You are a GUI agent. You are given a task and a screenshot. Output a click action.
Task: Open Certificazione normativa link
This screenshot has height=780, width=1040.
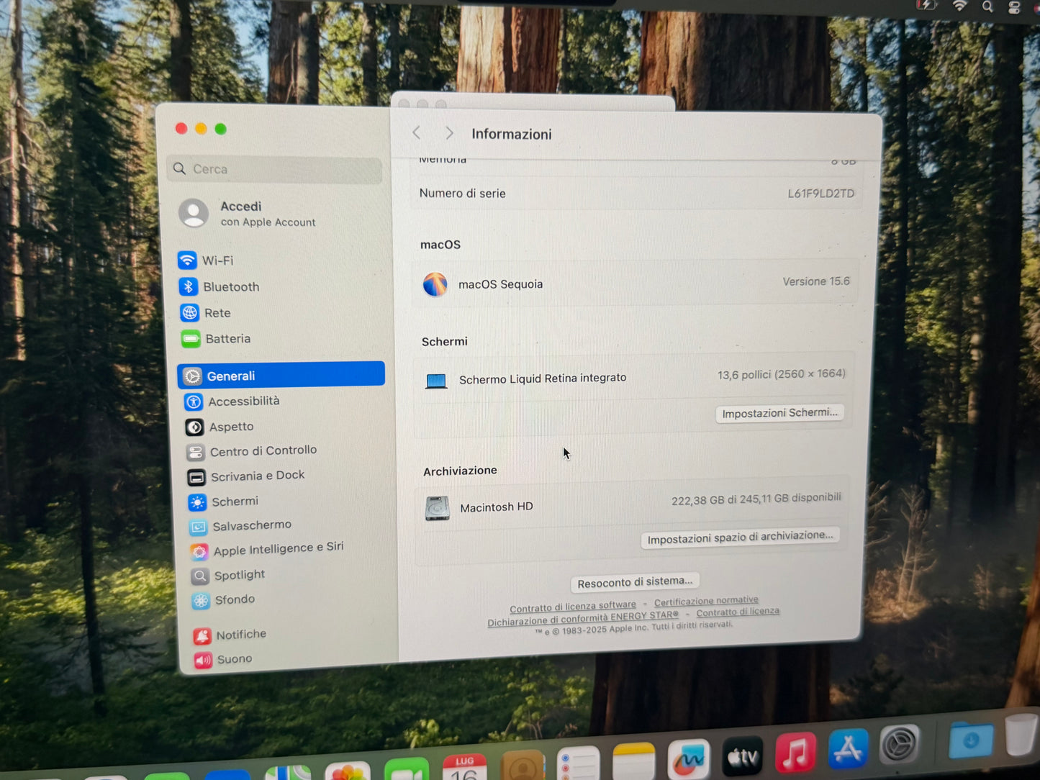click(706, 601)
